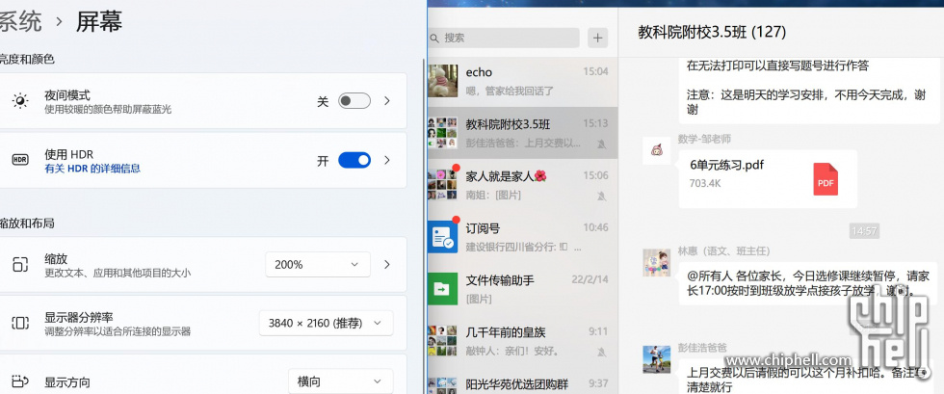Turn off the 使用 HDR switch

point(354,160)
